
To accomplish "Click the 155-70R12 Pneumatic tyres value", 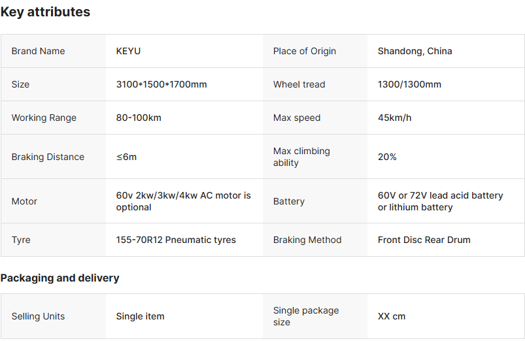I will 176,240.
